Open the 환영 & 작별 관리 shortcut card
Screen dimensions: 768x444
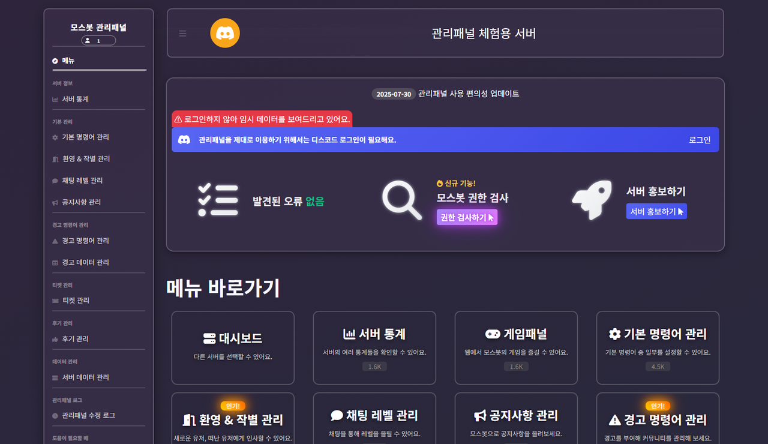(x=233, y=418)
